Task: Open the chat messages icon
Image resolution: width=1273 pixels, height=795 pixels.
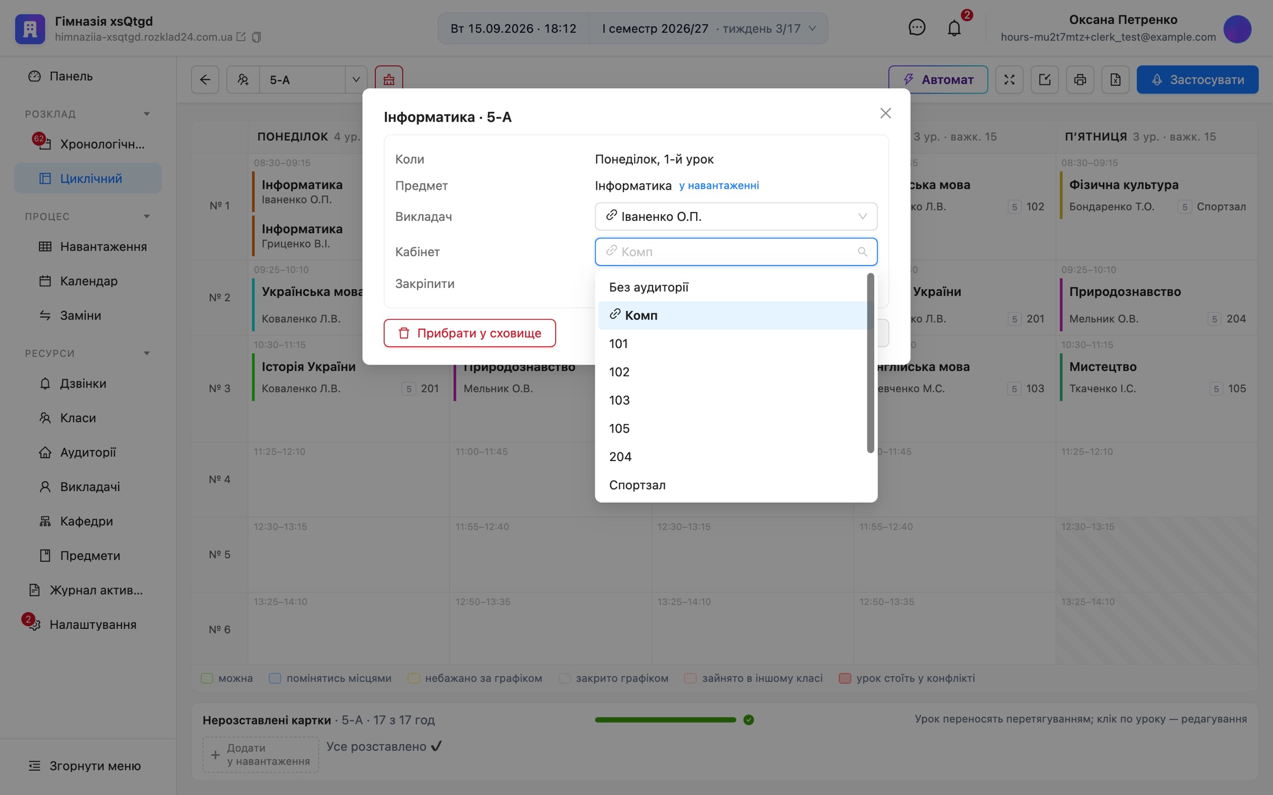Action: [x=916, y=28]
